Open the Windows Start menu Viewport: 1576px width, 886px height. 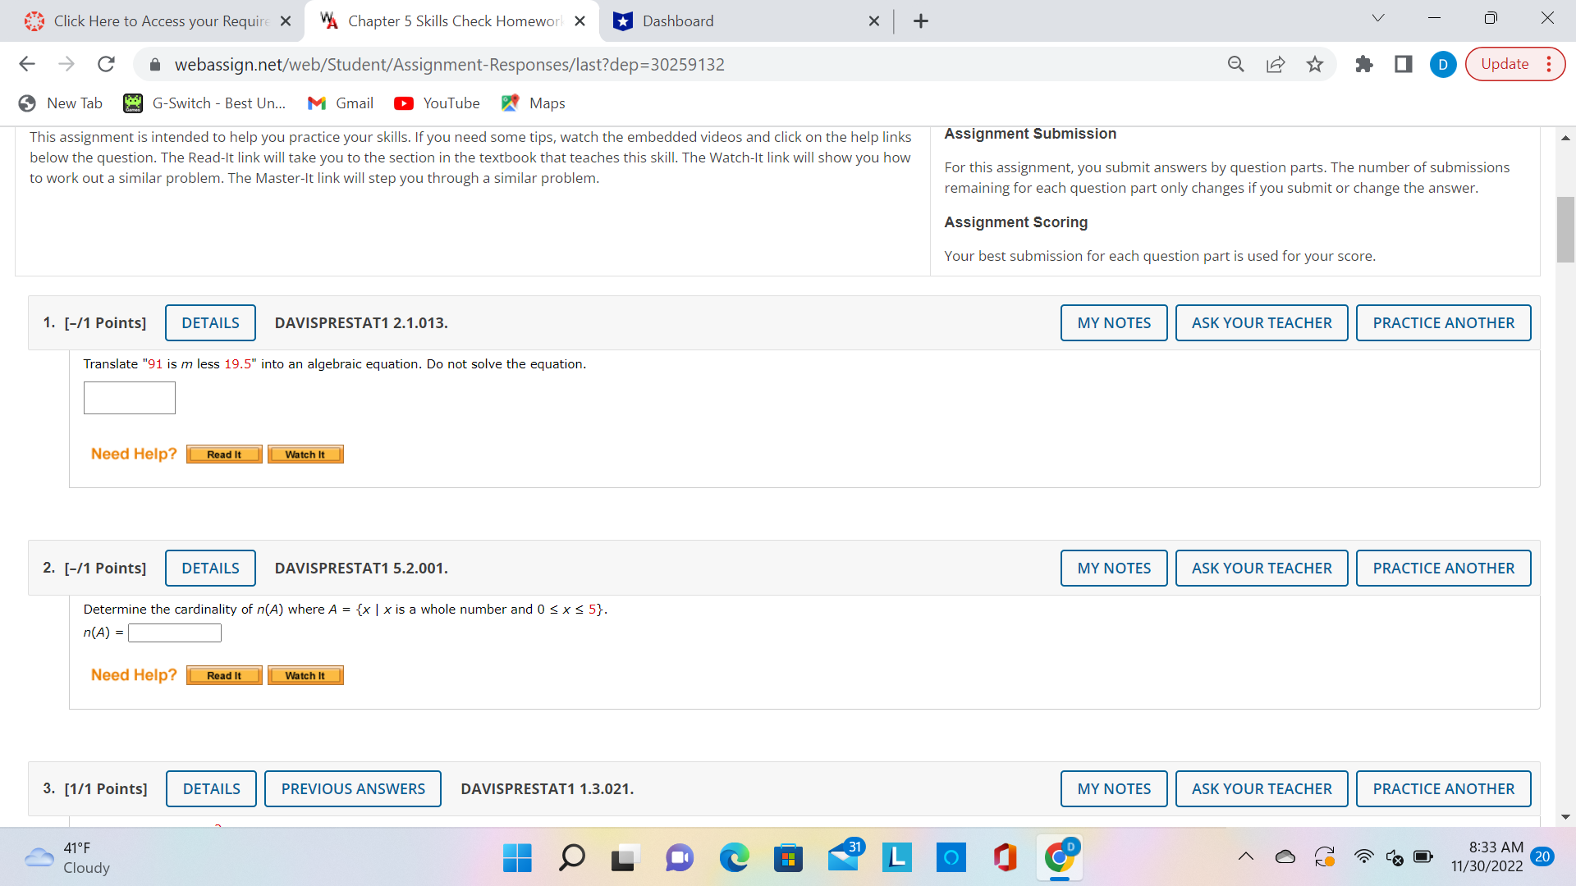click(x=516, y=857)
